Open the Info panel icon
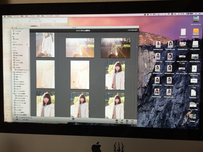The width and height of the screenshot is (203, 152). [116, 121]
